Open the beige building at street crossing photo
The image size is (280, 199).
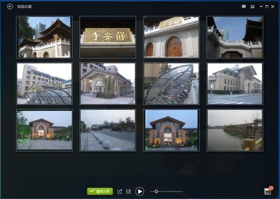tap(235, 84)
